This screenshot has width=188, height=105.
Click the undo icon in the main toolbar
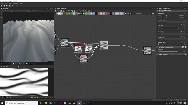13,6
